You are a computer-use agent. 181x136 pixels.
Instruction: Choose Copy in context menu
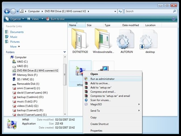click(113, 118)
